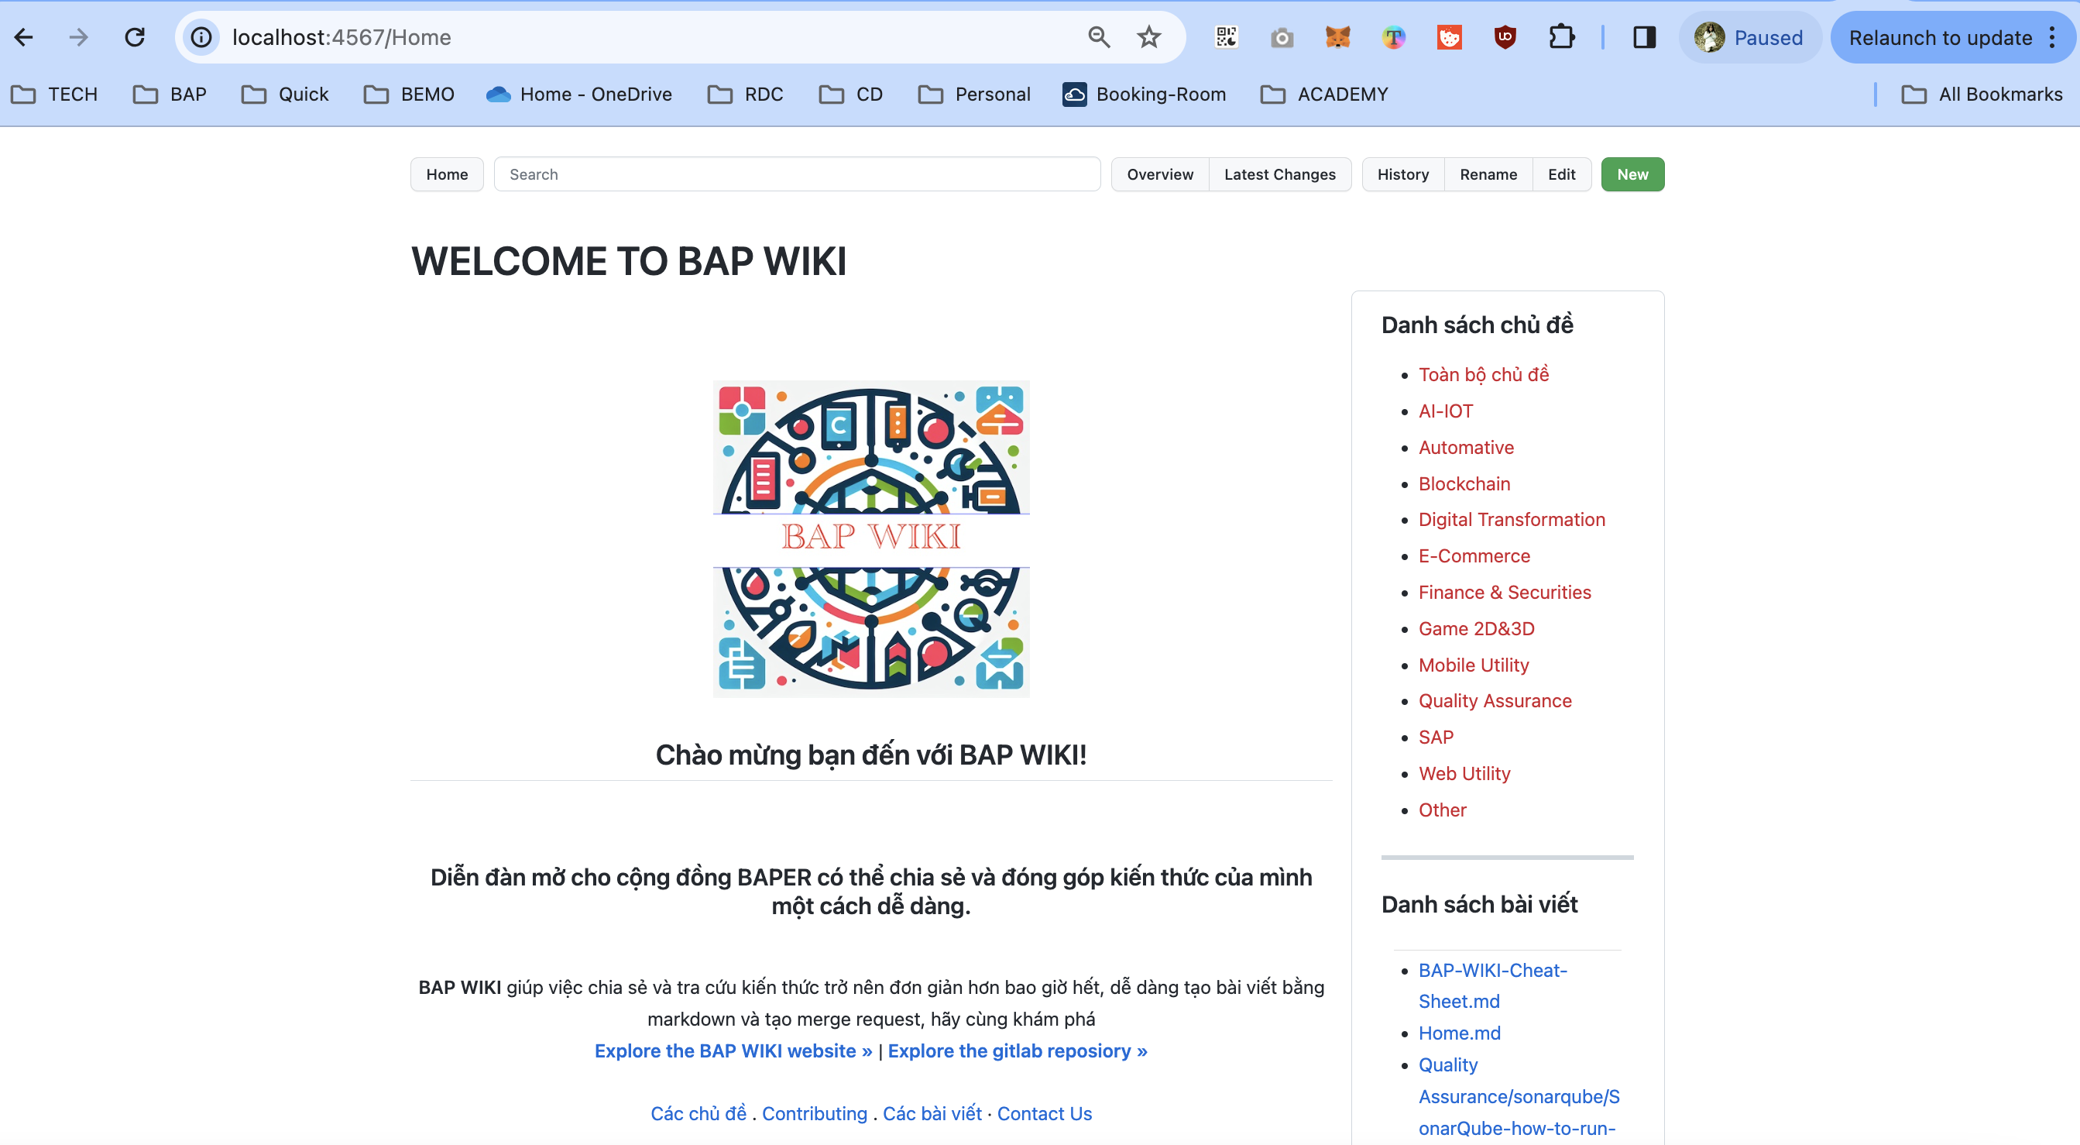The width and height of the screenshot is (2080, 1145).
Task: Click the Edit page button
Action: (1561, 174)
